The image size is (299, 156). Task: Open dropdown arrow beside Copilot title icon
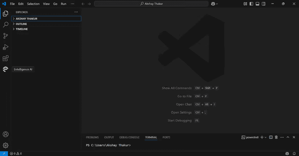pos(217,4)
